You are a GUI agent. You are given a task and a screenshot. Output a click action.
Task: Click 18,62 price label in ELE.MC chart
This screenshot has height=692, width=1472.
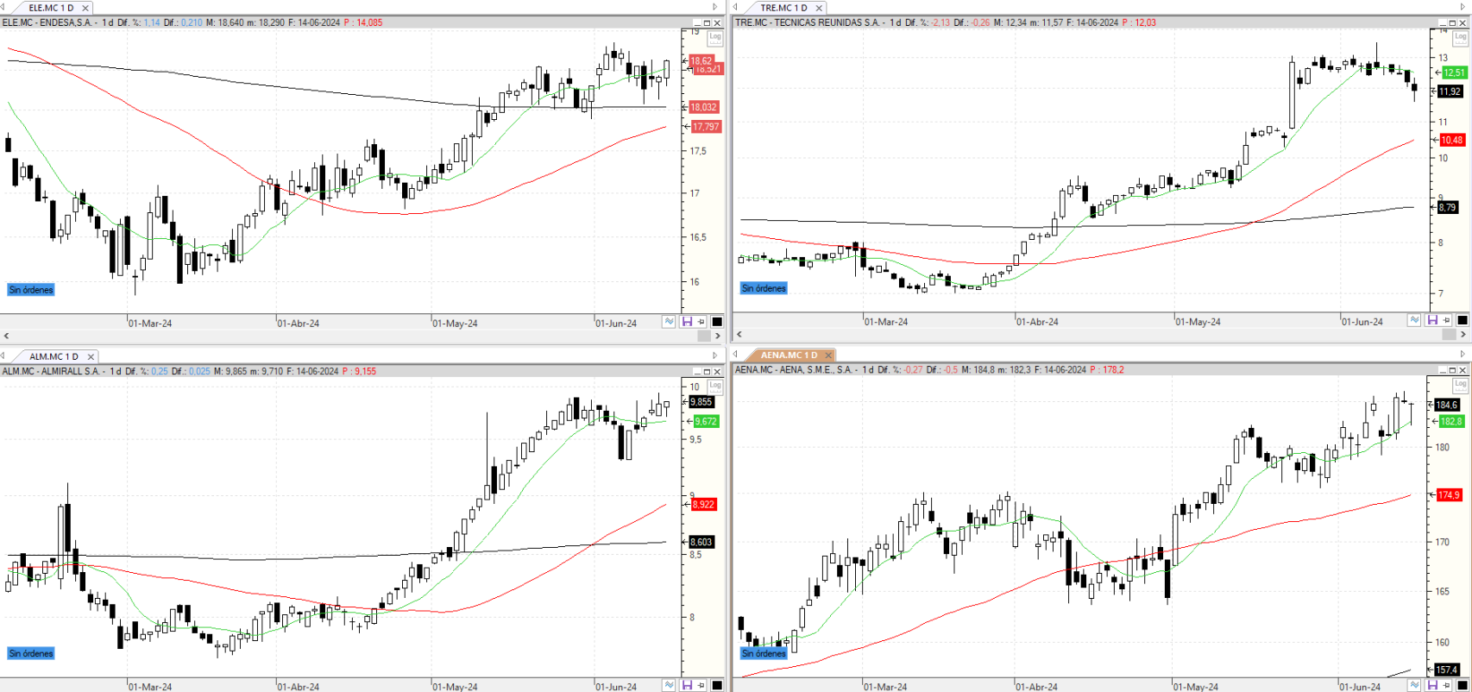coord(701,60)
